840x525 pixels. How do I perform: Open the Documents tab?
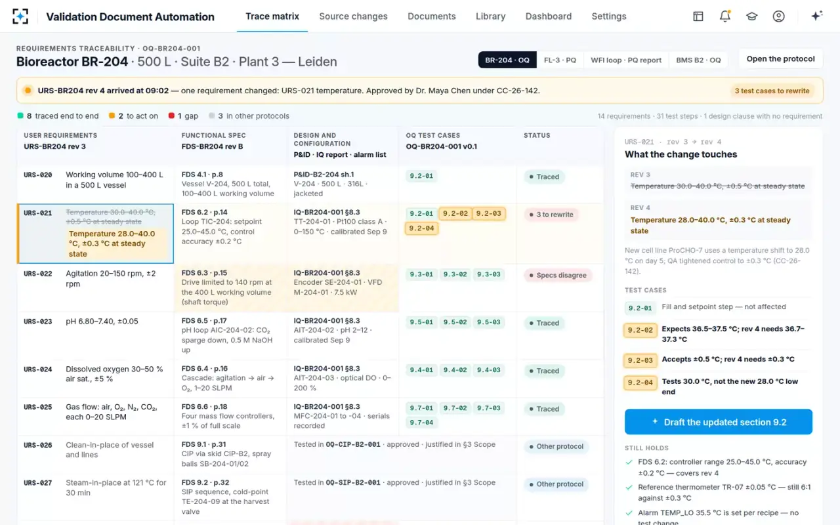431,16
